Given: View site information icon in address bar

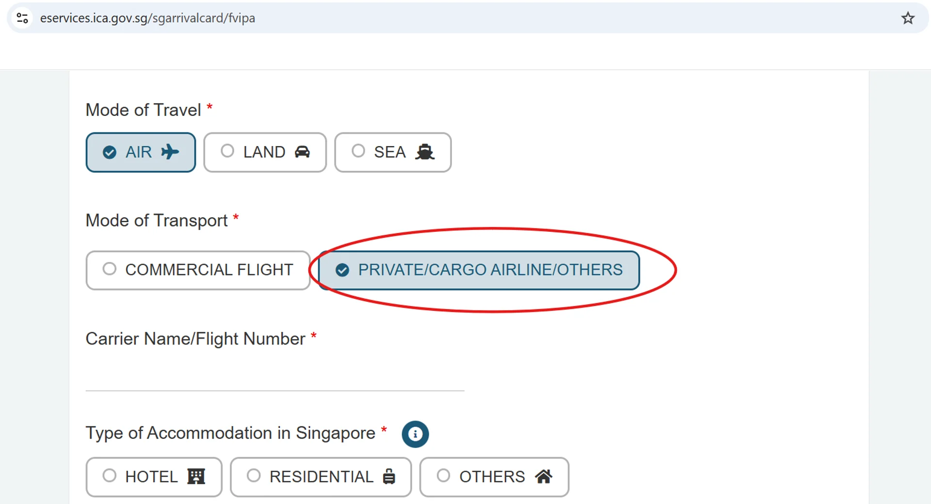Looking at the screenshot, I should (x=22, y=18).
